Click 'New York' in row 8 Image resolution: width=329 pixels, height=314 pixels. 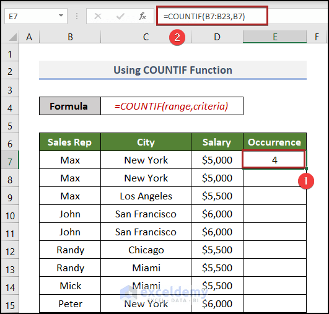146,178
